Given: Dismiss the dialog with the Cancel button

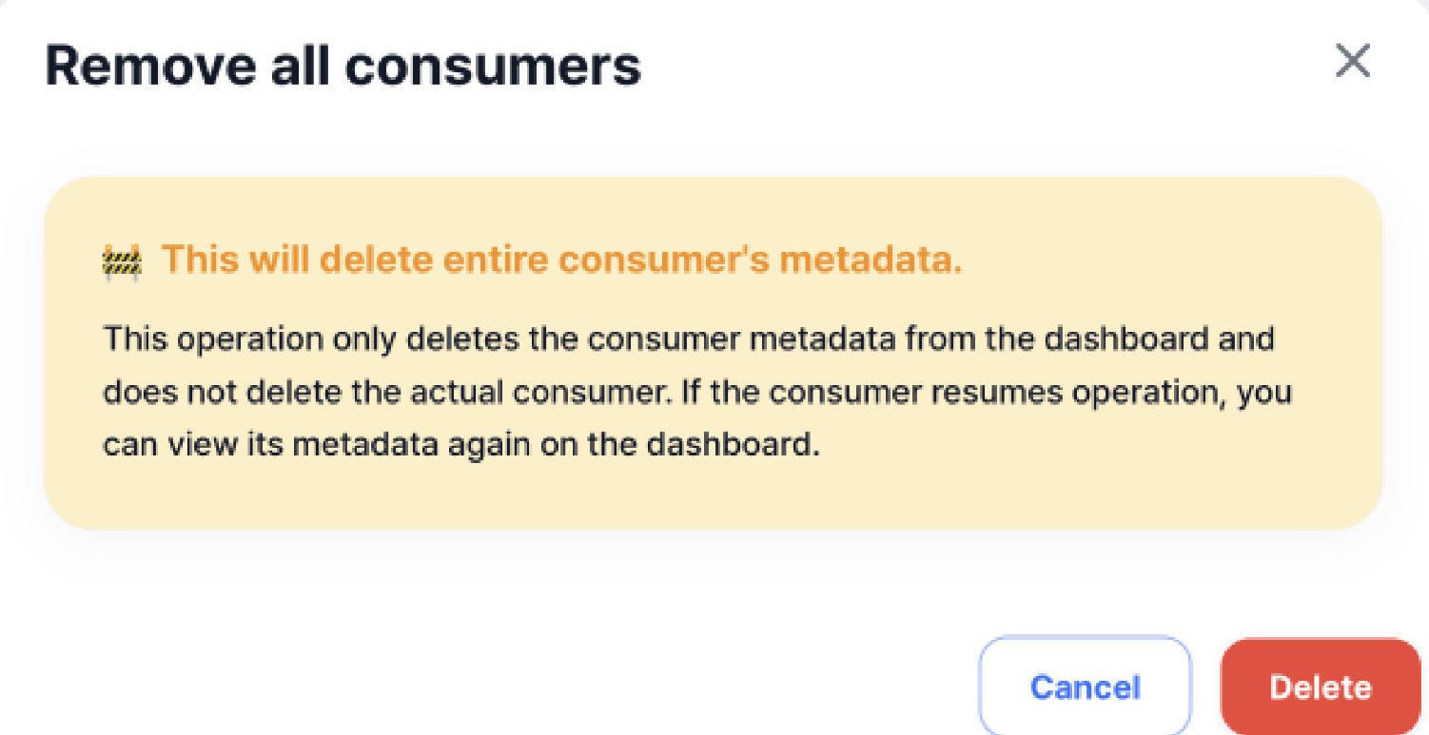Looking at the screenshot, I should pyautogui.click(x=1085, y=687).
